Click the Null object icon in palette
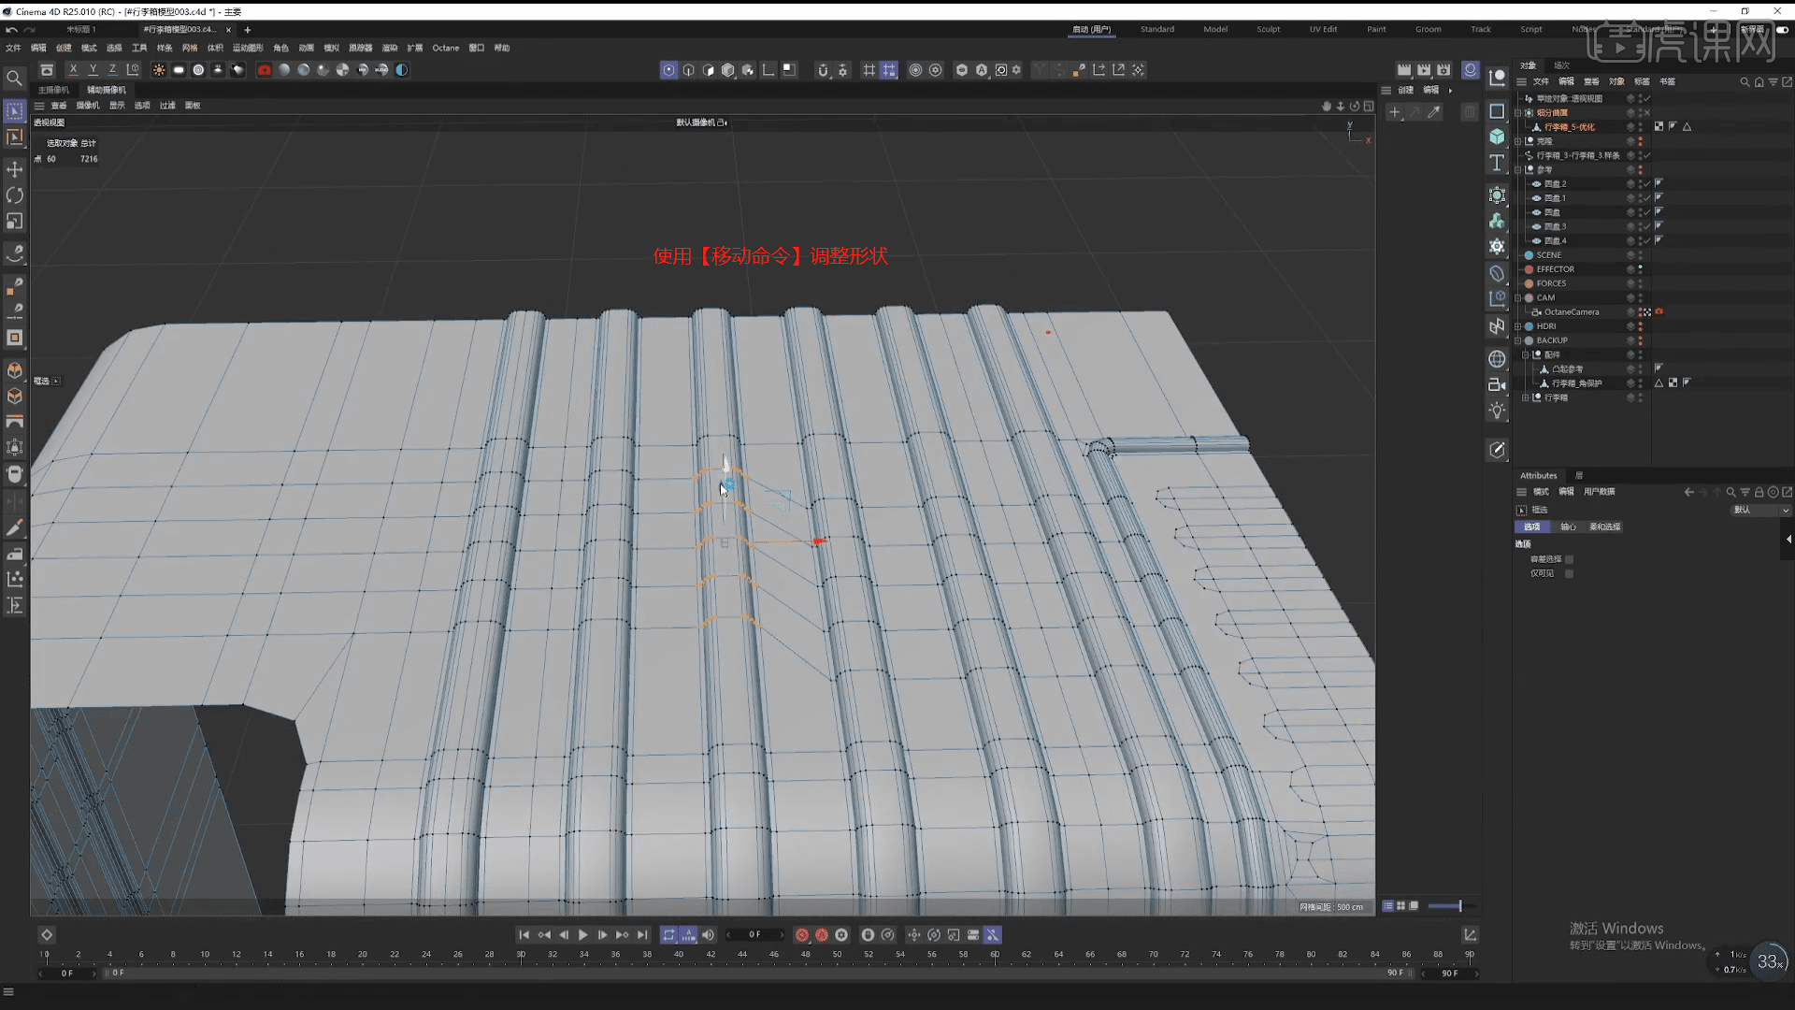The height and width of the screenshot is (1010, 1795). pos(1497,78)
